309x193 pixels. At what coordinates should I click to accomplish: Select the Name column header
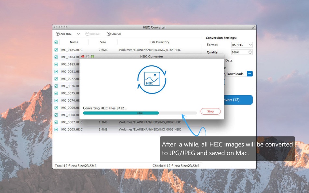pos(74,42)
